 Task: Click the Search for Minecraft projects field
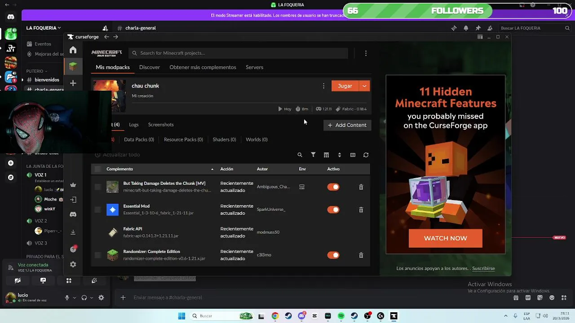click(x=238, y=53)
